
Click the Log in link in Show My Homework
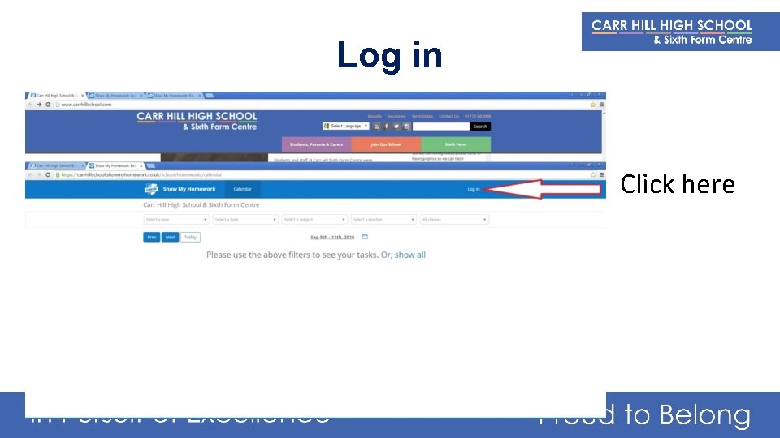474,189
